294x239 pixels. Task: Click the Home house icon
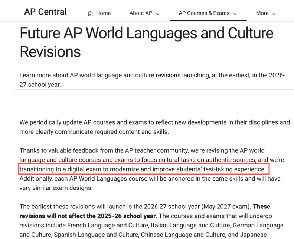(90, 13)
